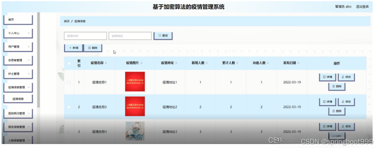The width and height of the screenshot is (375, 148).
Task: Expand 个人中心 sidebar menu
Action: click(x=18, y=33)
